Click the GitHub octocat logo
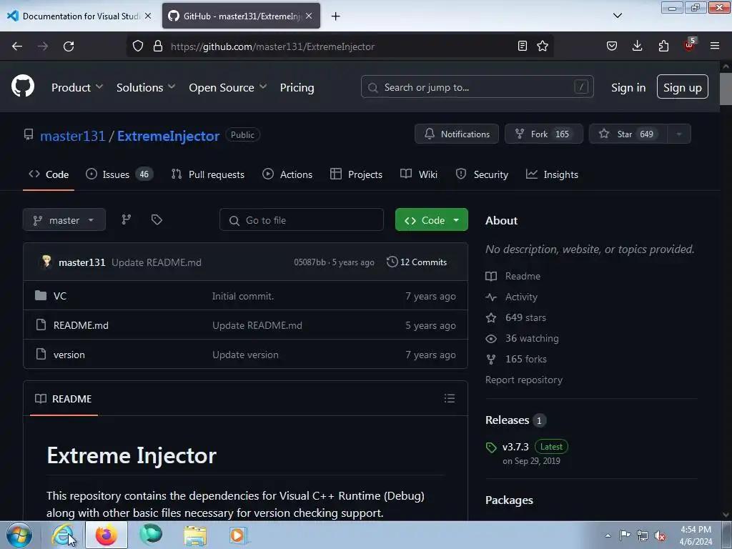Image resolution: width=732 pixels, height=549 pixels. point(22,86)
